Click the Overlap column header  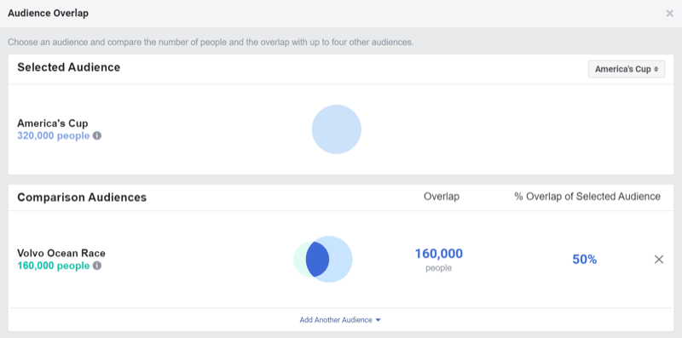click(442, 197)
